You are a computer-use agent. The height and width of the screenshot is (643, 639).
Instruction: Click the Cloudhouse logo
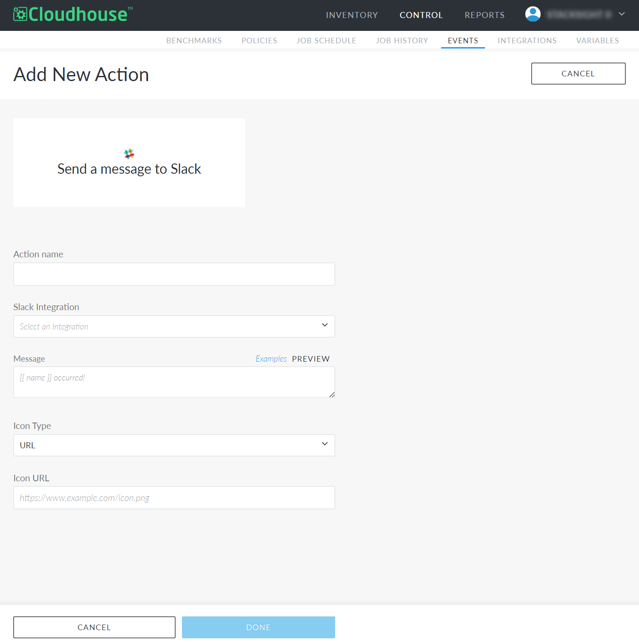pyautogui.click(x=73, y=14)
